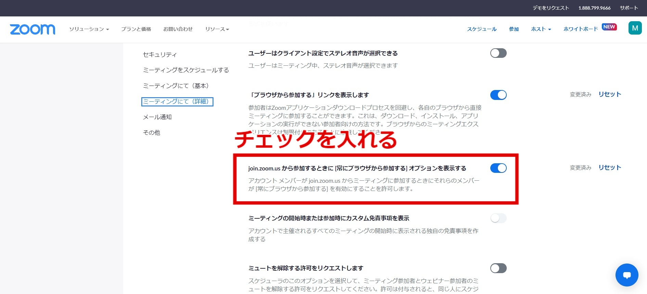Screen dimensions: 647x294
Task: Click the カスタム免責事項を表示 setting title
Action: [329, 218]
